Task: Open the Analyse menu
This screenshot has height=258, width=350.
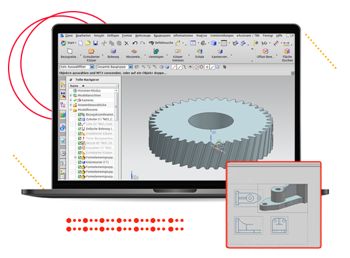Action: [x=201, y=36]
